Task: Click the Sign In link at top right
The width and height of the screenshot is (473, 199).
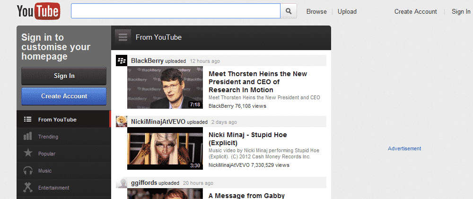Action: pos(461,11)
